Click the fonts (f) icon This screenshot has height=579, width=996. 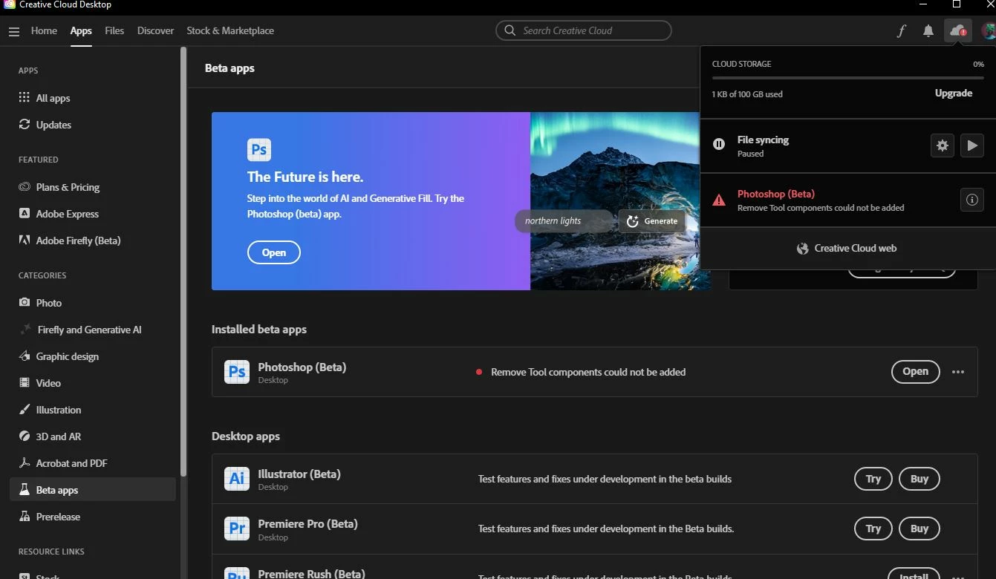901,30
